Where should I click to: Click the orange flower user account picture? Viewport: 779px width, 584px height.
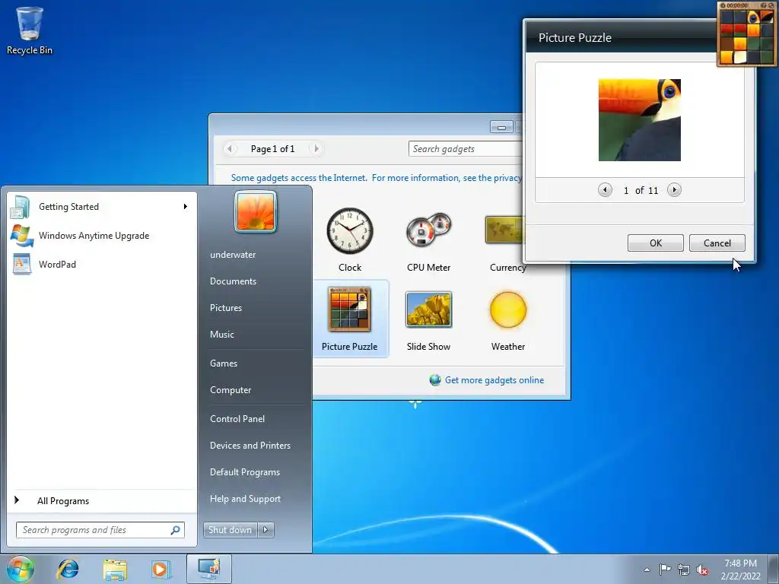256,212
